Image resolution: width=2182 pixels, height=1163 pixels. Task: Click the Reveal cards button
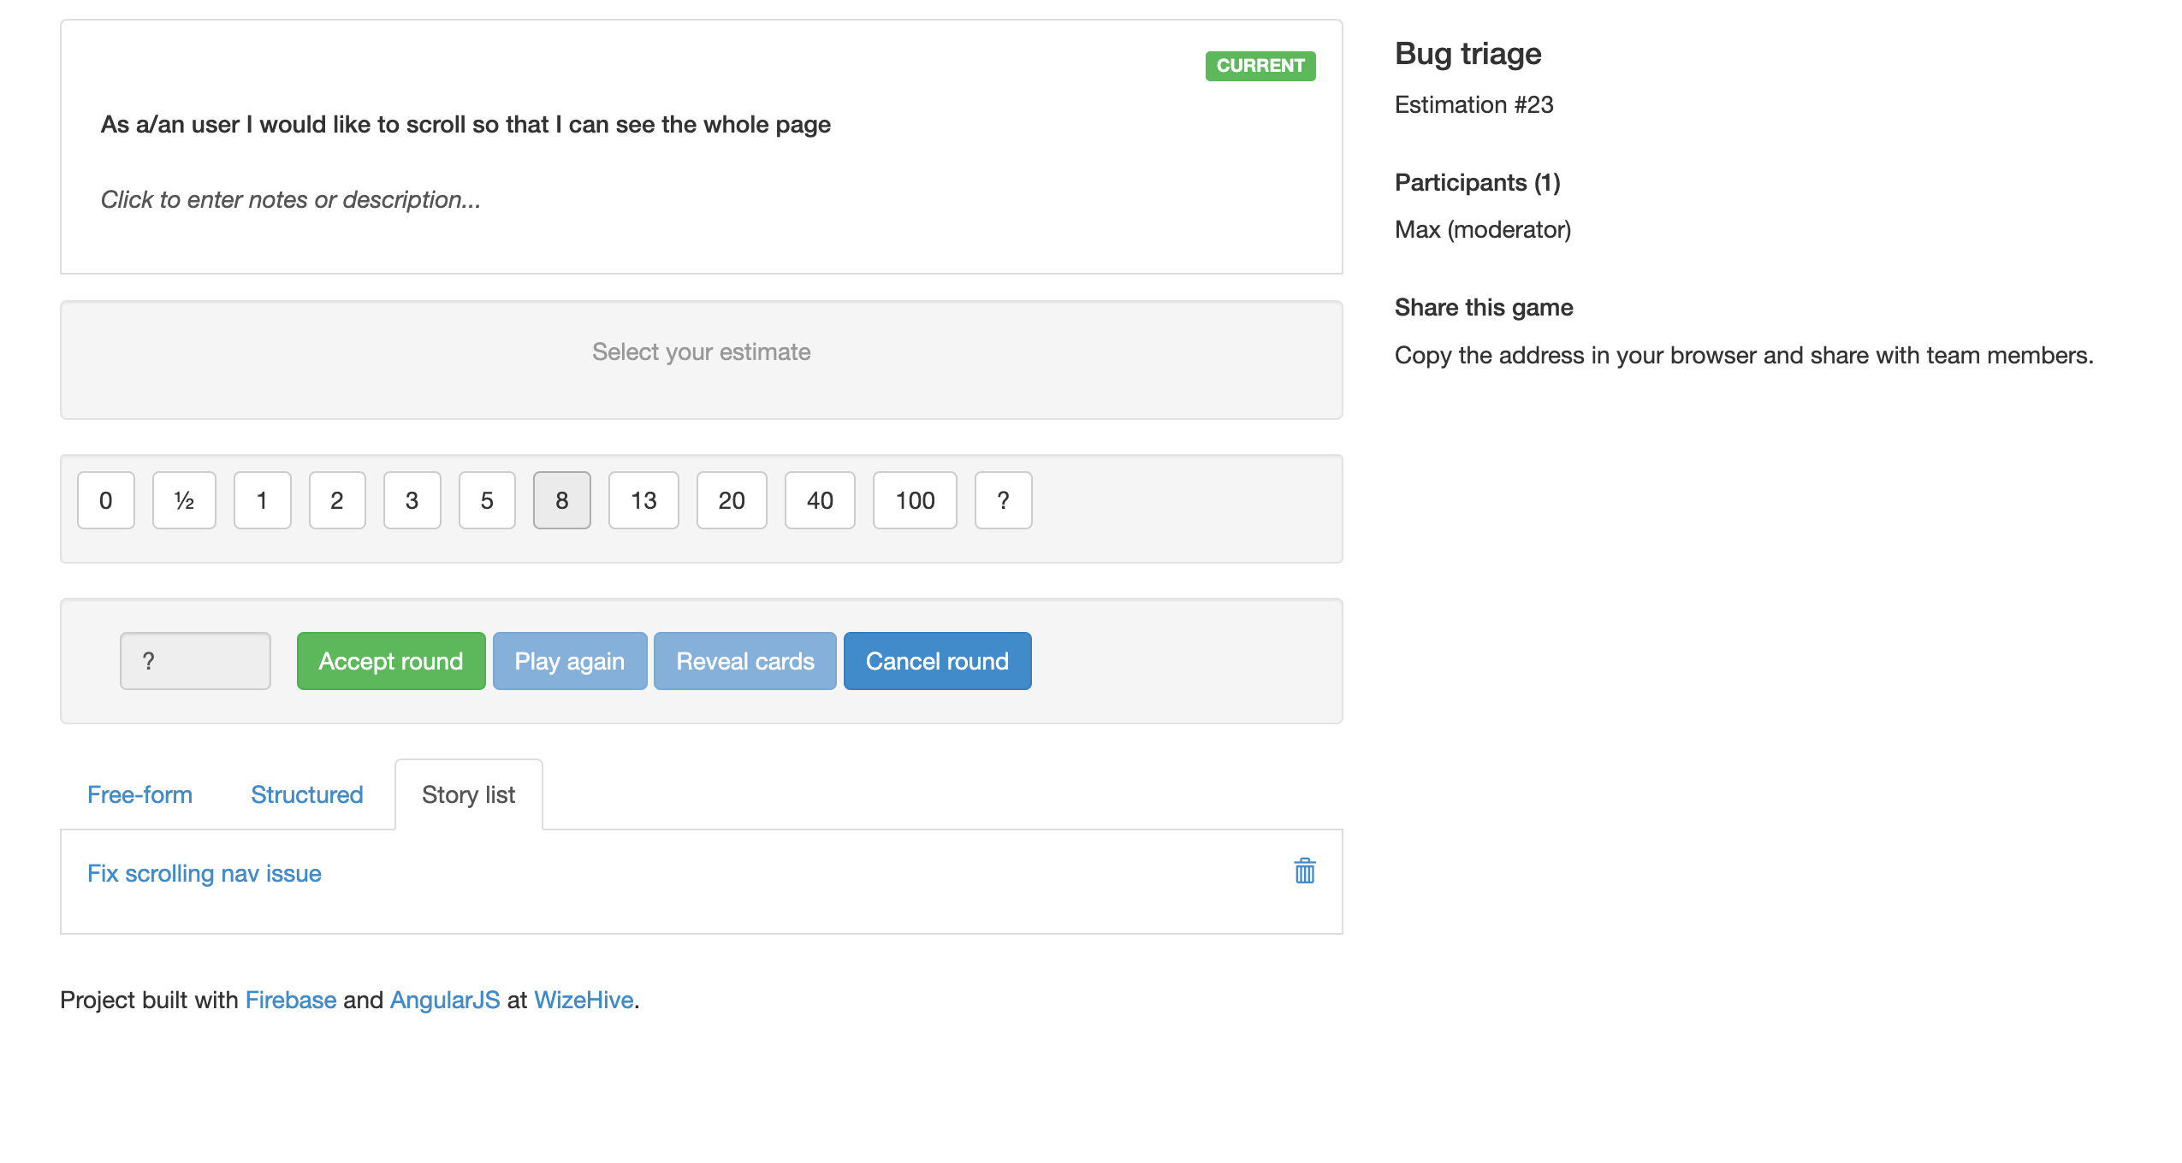pyautogui.click(x=744, y=660)
